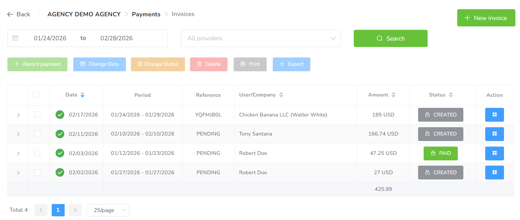Open action menu for Tony Santana invoice
Viewport: 520px width, 220px height.
coord(494,134)
